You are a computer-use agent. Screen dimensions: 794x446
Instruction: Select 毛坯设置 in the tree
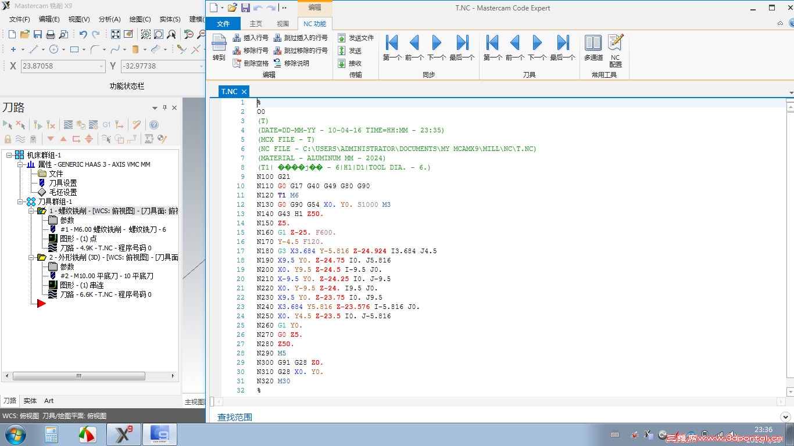click(63, 192)
